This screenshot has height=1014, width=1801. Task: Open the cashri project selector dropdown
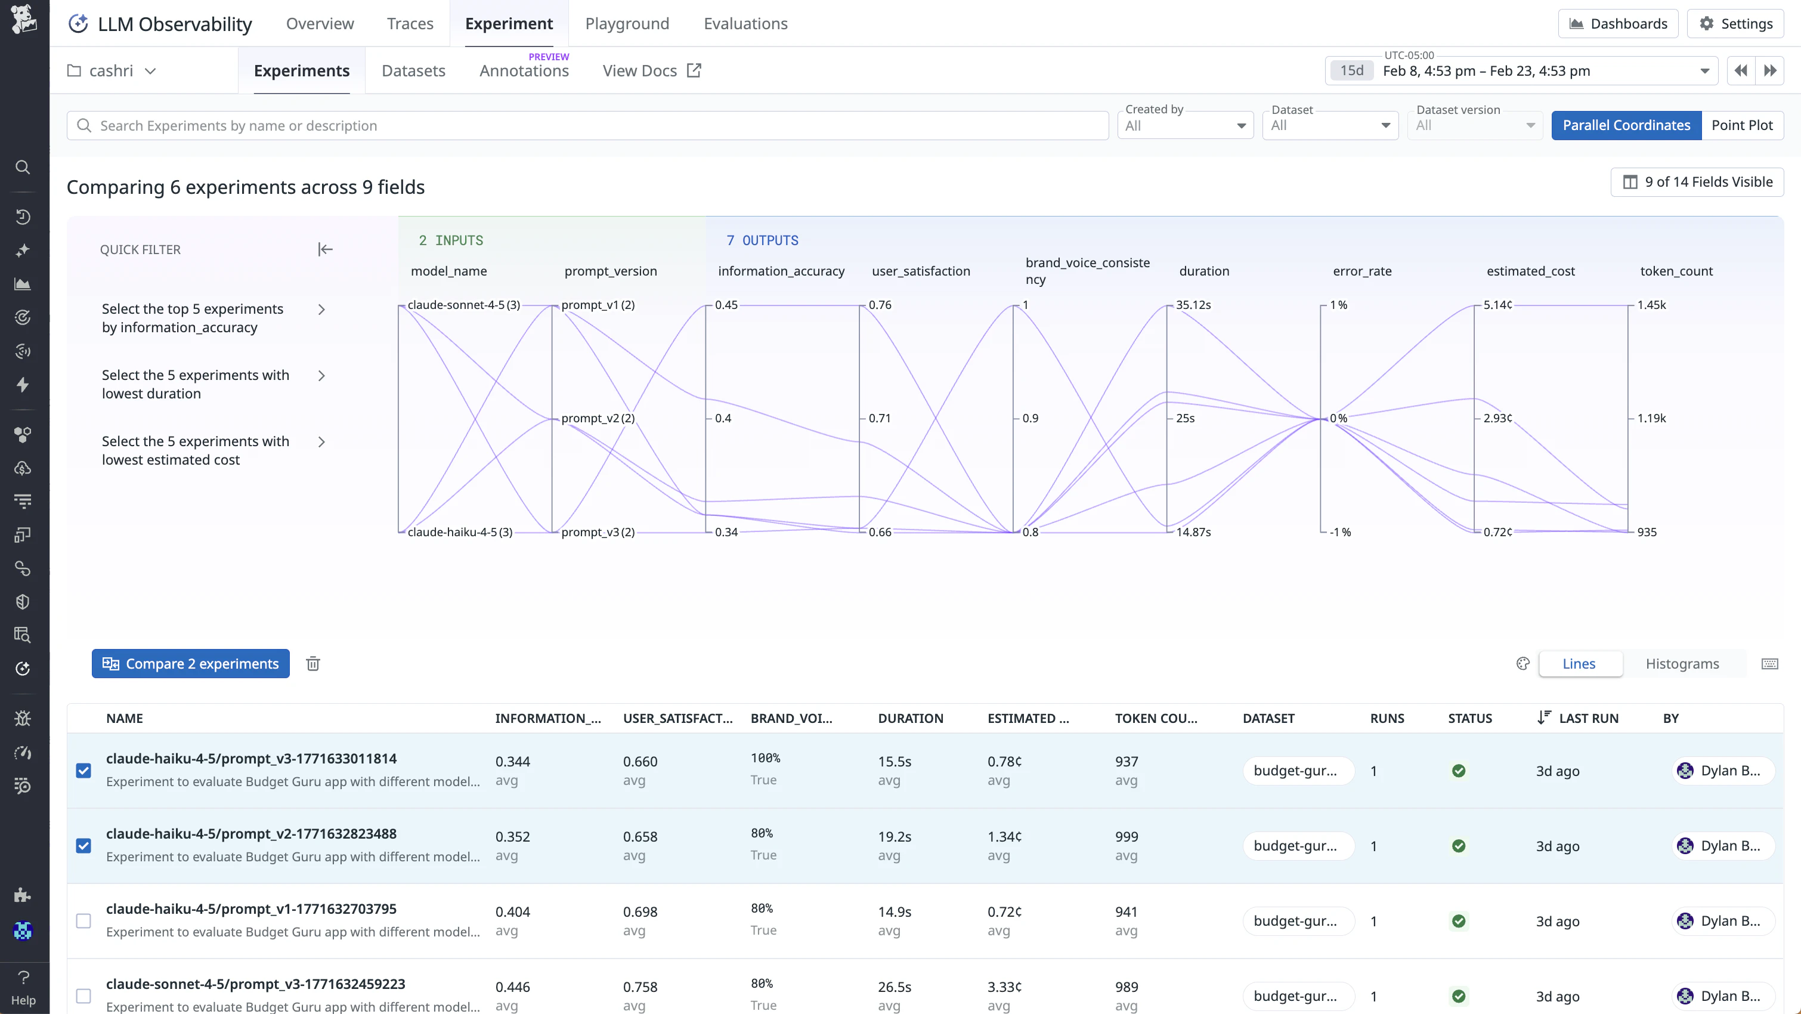pos(111,70)
